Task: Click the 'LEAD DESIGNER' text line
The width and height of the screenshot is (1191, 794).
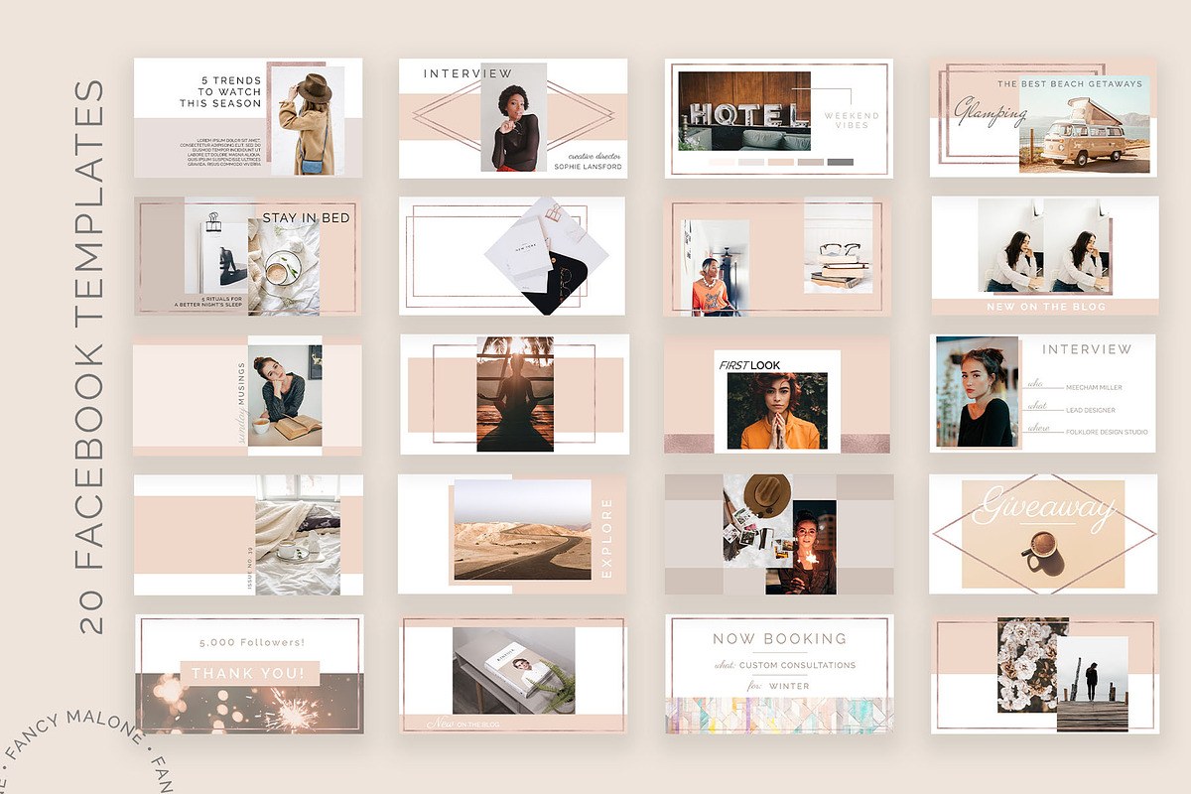Action: (x=1091, y=410)
